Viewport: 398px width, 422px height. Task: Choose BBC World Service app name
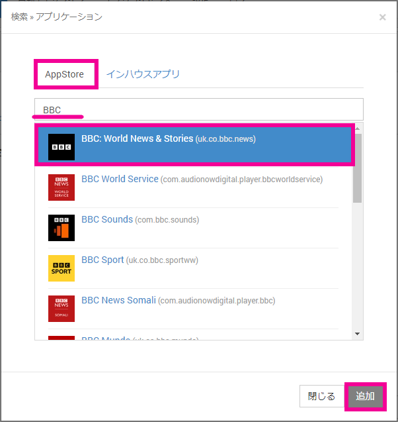click(120, 180)
